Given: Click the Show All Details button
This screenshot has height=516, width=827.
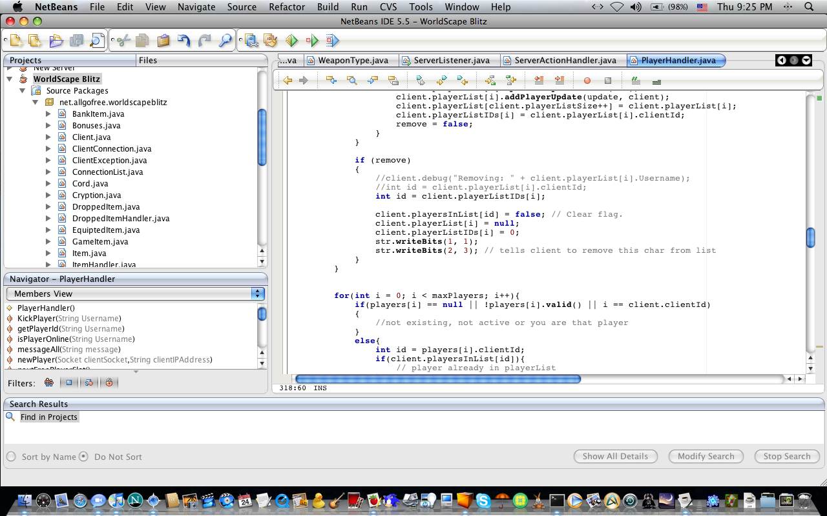Looking at the screenshot, I should pyautogui.click(x=615, y=456).
